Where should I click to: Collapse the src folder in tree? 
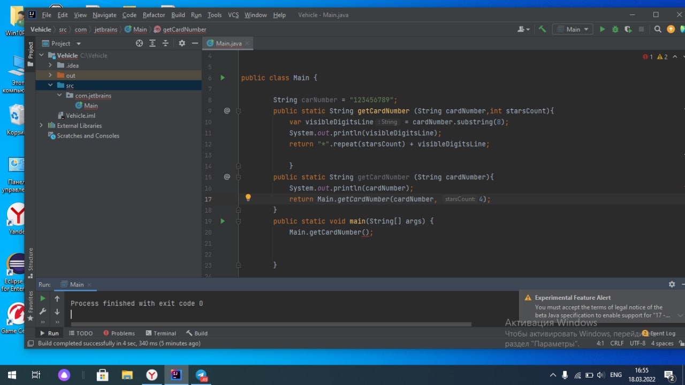pos(50,85)
